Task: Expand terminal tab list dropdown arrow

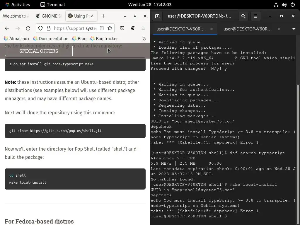Action: (x=294, y=29)
